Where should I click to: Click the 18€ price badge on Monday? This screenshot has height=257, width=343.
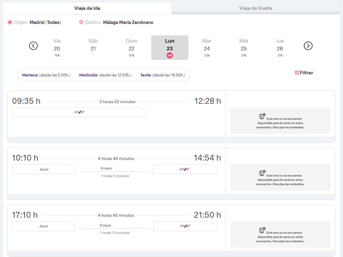pos(170,56)
